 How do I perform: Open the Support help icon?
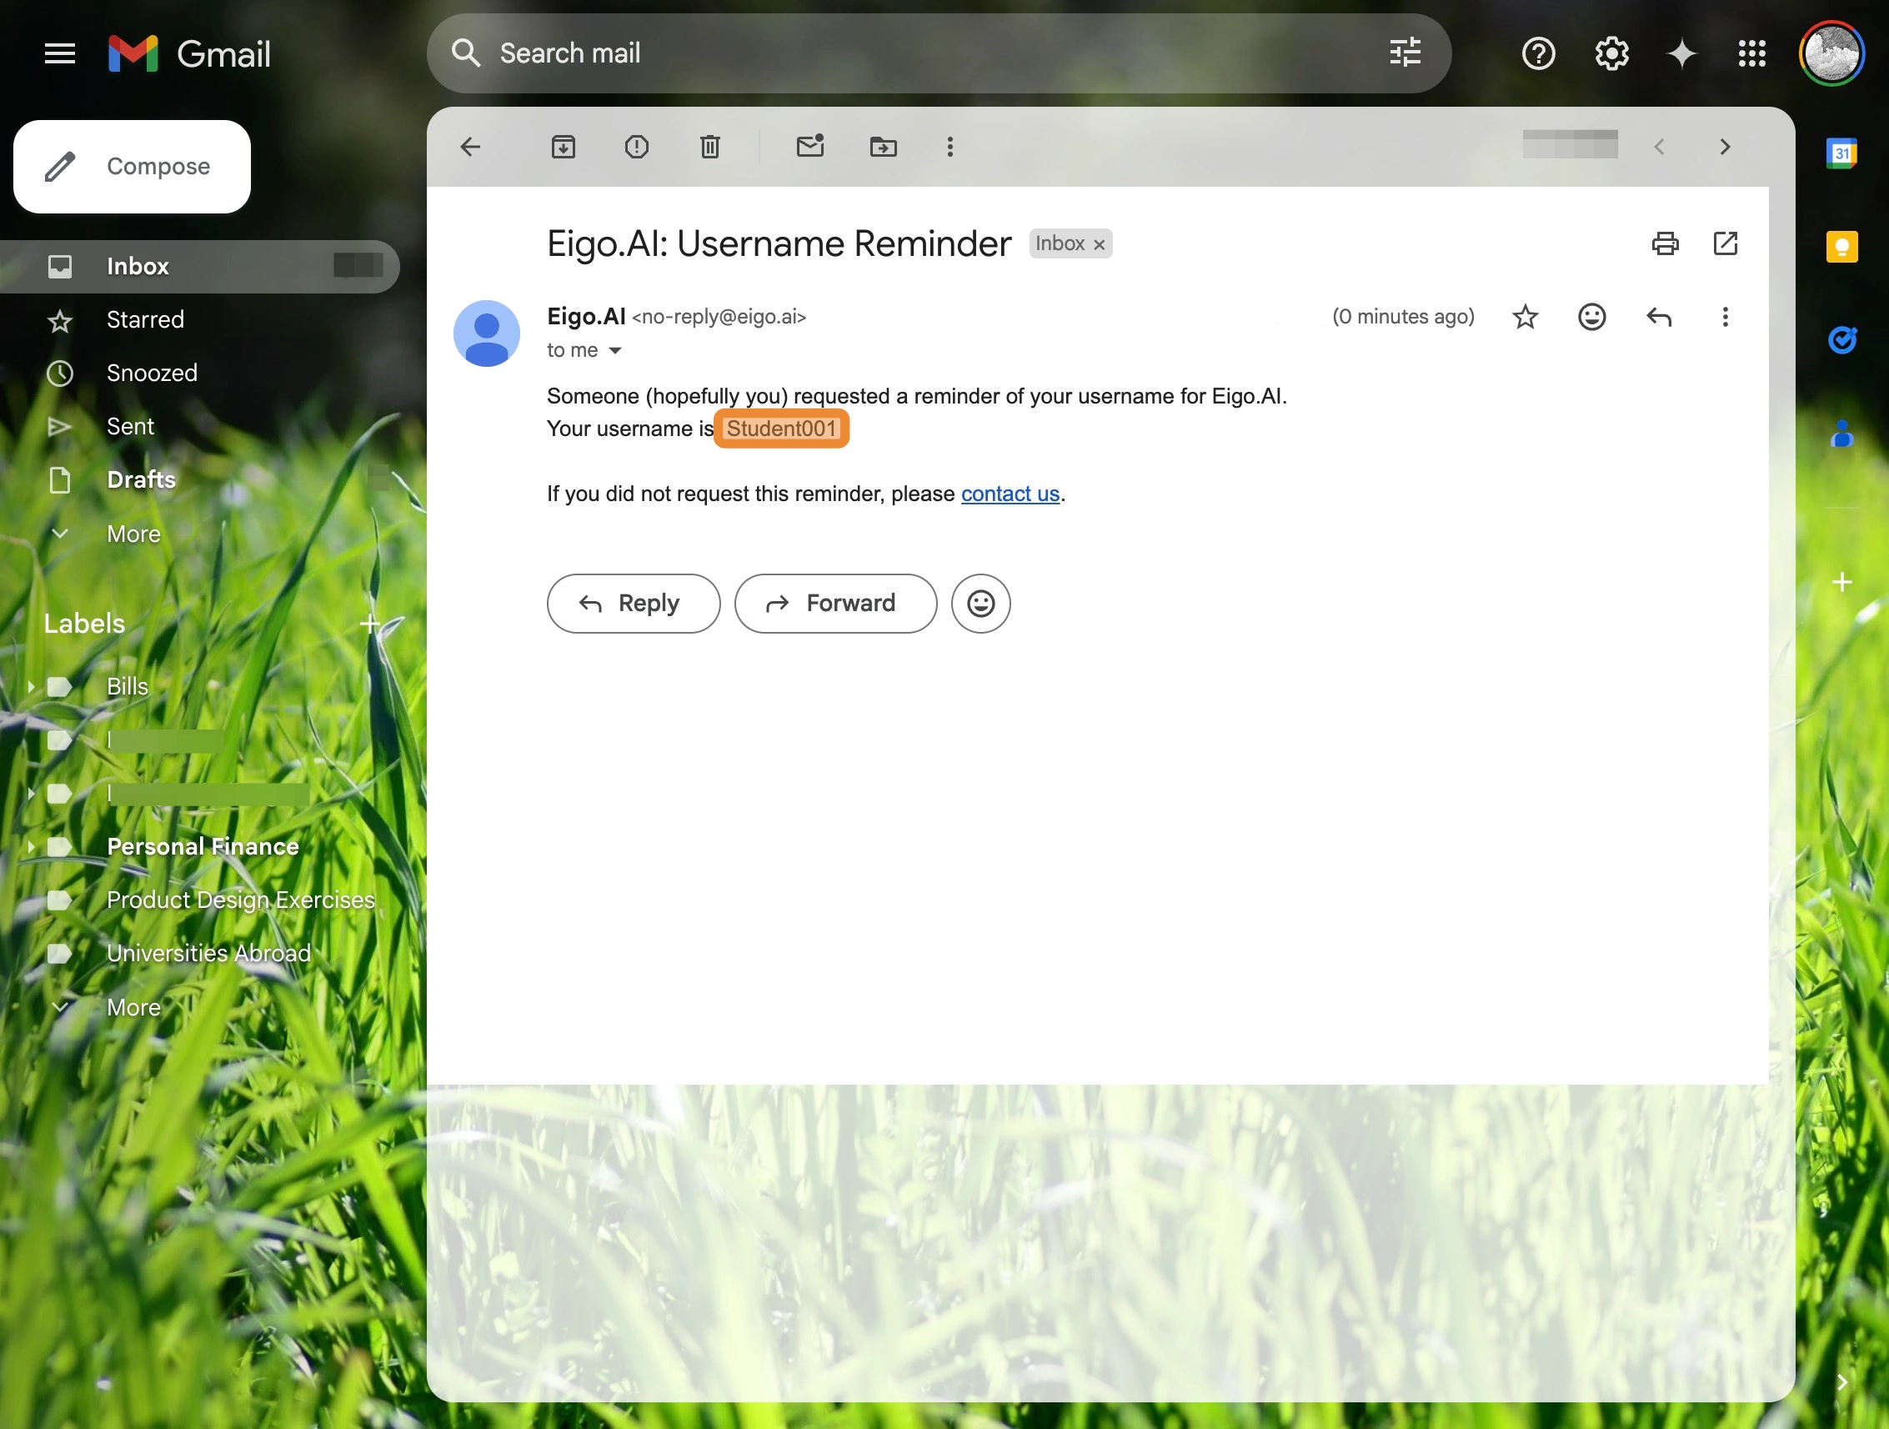point(1538,54)
